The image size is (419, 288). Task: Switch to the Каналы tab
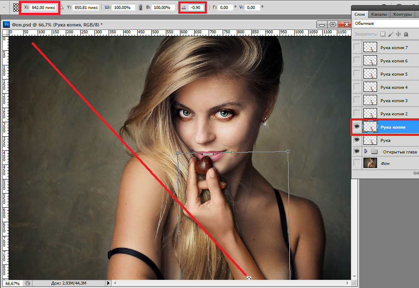(x=379, y=15)
